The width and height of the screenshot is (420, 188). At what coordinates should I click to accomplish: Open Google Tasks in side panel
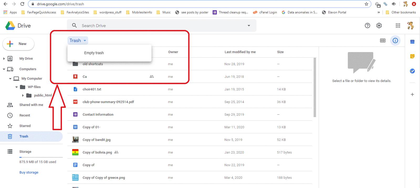(412, 71)
